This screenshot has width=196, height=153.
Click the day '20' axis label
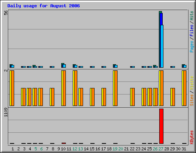(x=121, y=149)
